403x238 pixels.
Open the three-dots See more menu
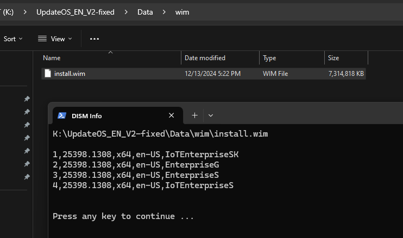coord(95,39)
